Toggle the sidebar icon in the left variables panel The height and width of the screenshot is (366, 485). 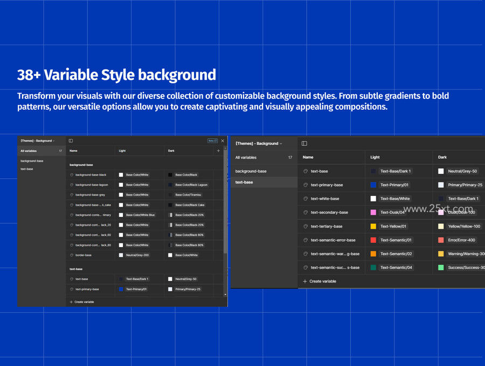[x=71, y=141]
